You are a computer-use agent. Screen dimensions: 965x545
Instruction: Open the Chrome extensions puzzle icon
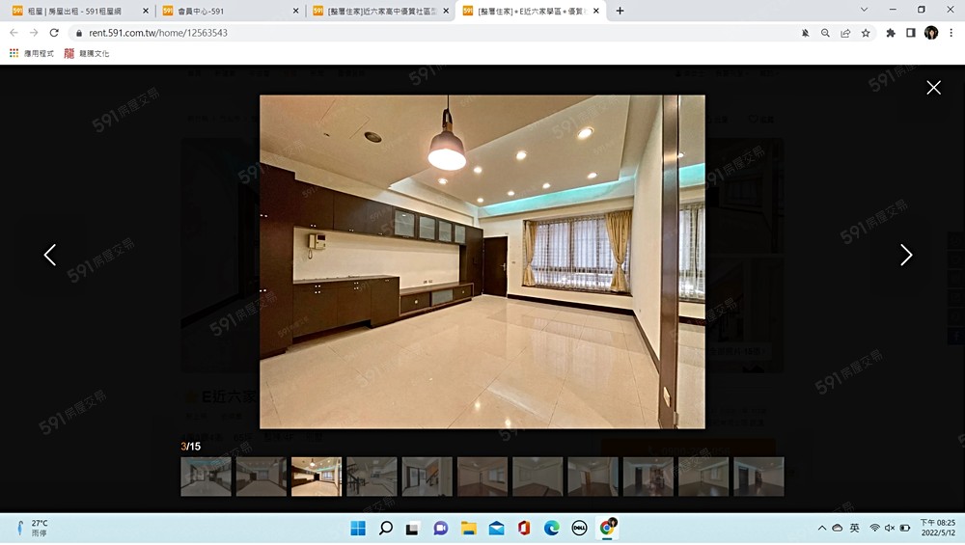click(x=891, y=33)
